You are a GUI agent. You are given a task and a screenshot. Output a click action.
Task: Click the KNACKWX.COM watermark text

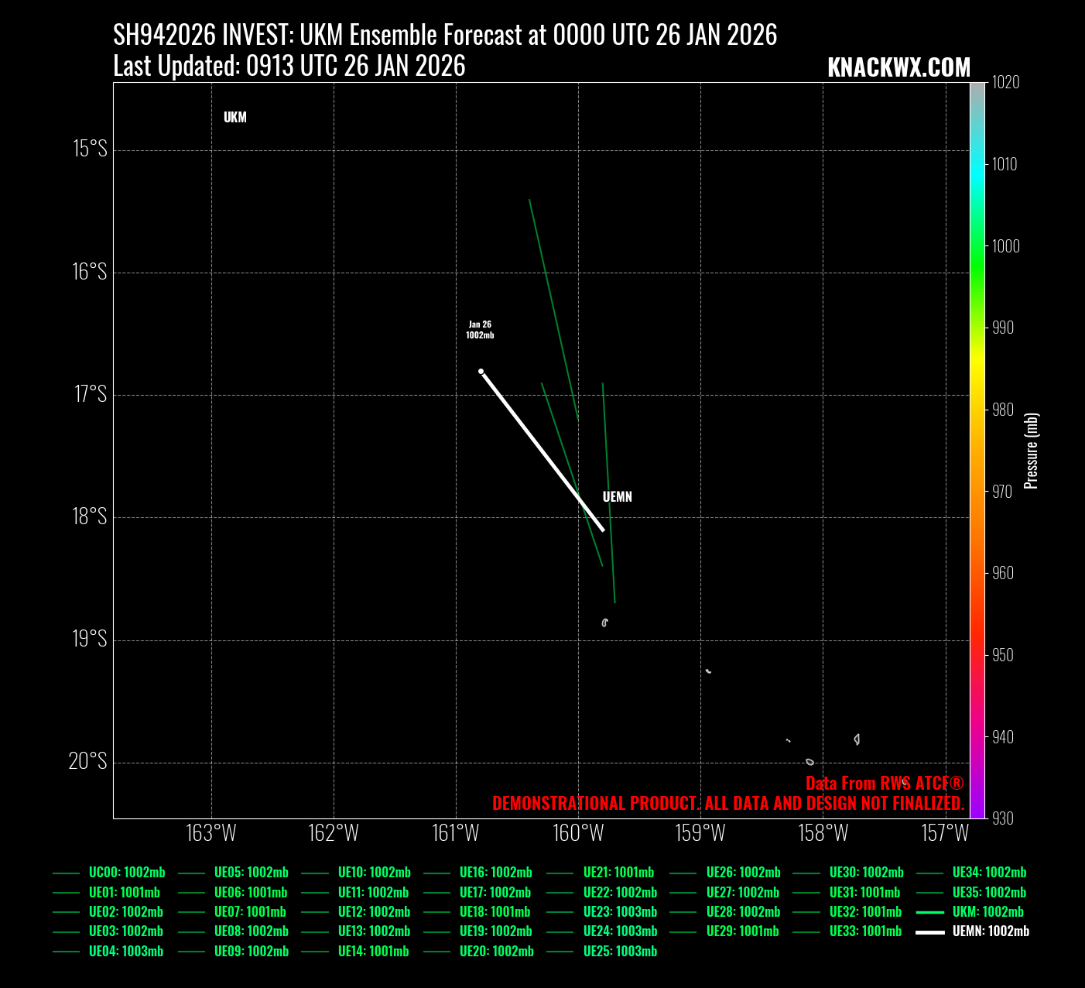click(x=898, y=68)
